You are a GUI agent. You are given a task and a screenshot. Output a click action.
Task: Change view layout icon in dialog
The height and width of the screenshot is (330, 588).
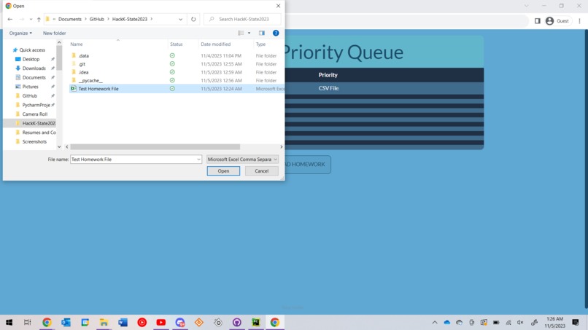click(x=241, y=33)
